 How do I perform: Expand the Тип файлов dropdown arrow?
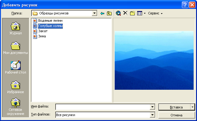[x=152, y=115]
